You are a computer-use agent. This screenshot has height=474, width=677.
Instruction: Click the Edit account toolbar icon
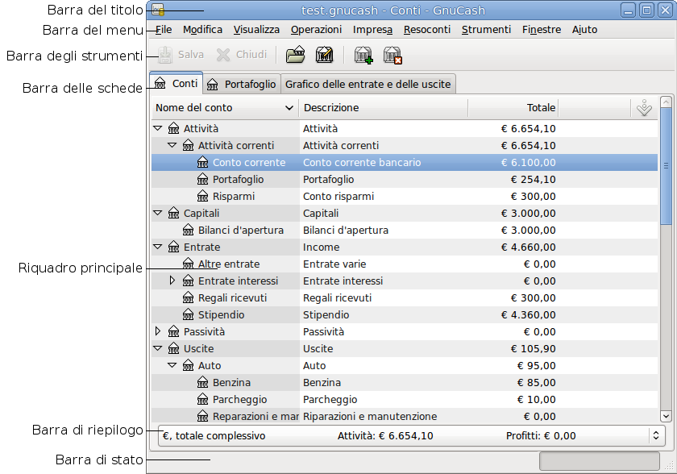pyautogui.click(x=324, y=55)
